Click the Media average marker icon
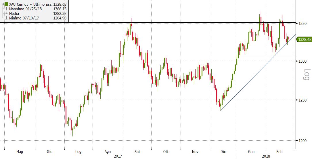This screenshot has height=159, width=312. pos(6,13)
